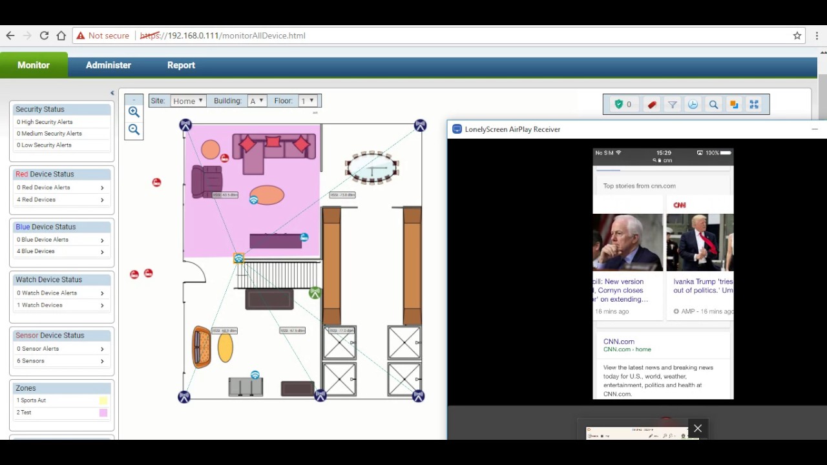Close the bottom overlay with the X button

(x=698, y=429)
